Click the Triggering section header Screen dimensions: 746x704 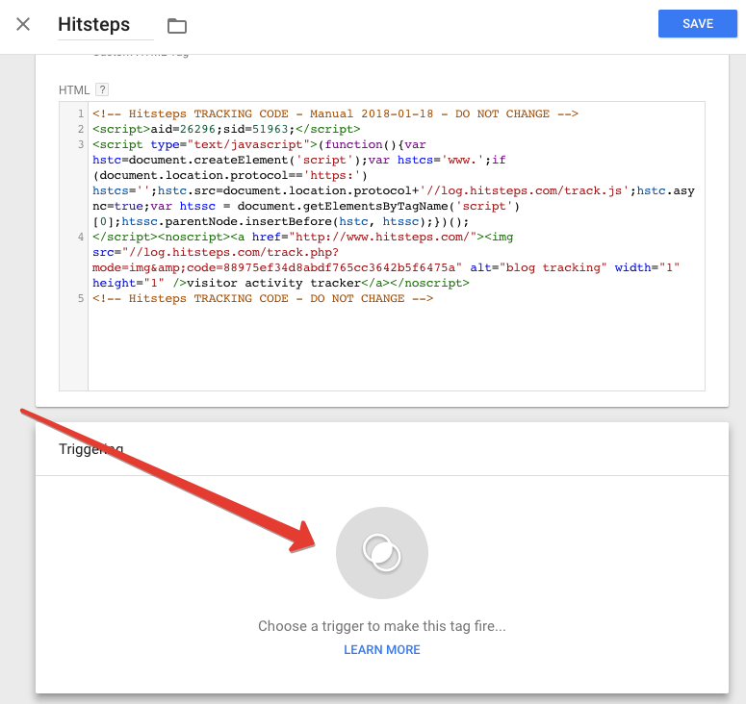coord(90,449)
